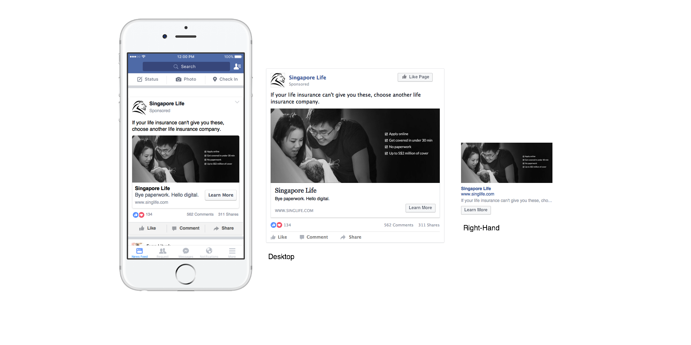This screenshot has width=691, height=345.
Task: Click Comment in the Desktop ad
Action: click(314, 237)
